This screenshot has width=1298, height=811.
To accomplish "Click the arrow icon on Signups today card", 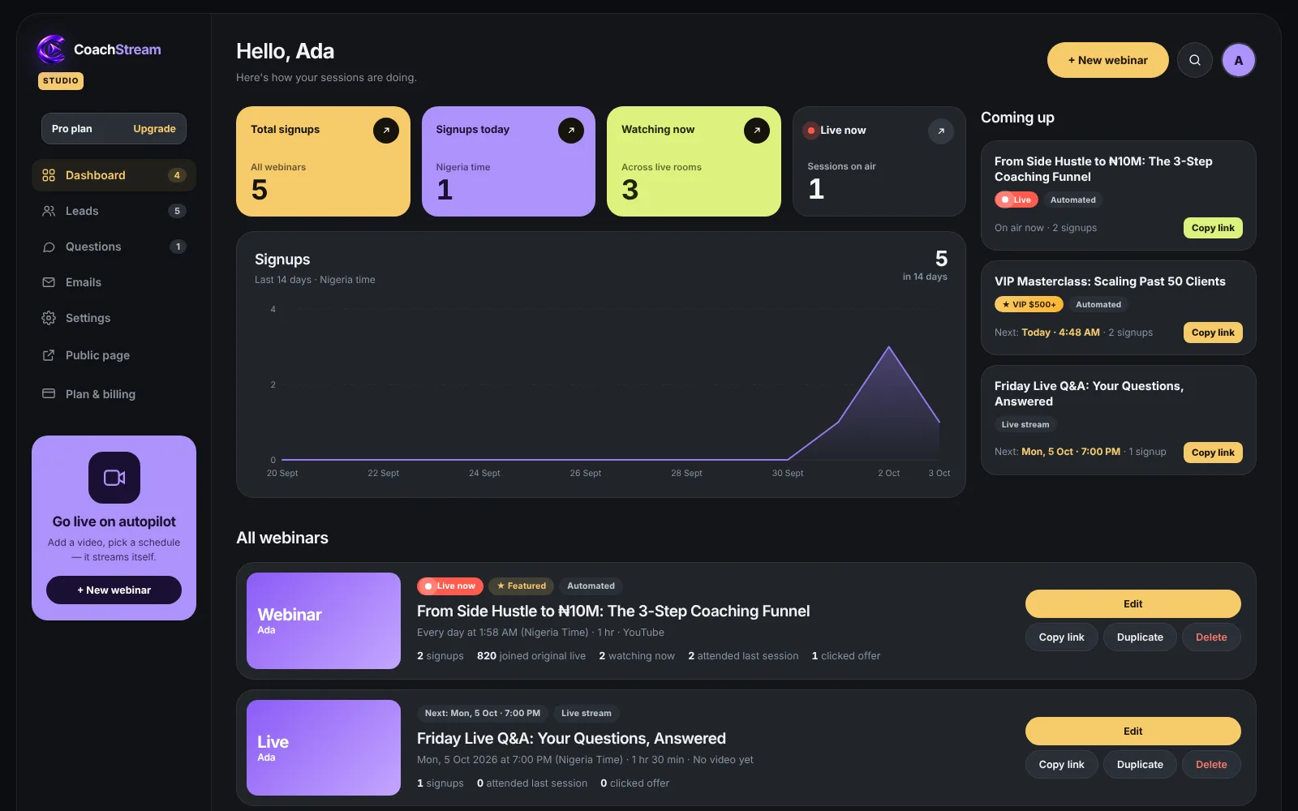I will pos(571,131).
